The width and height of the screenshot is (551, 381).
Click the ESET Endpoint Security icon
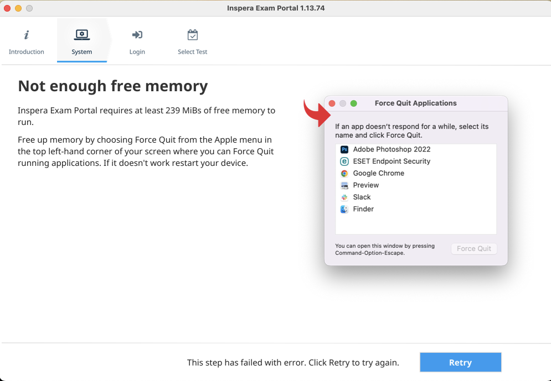point(344,161)
